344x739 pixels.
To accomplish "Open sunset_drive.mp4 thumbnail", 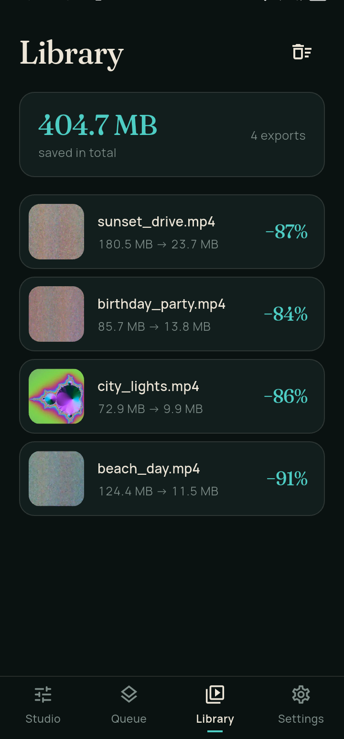I will click(56, 232).
